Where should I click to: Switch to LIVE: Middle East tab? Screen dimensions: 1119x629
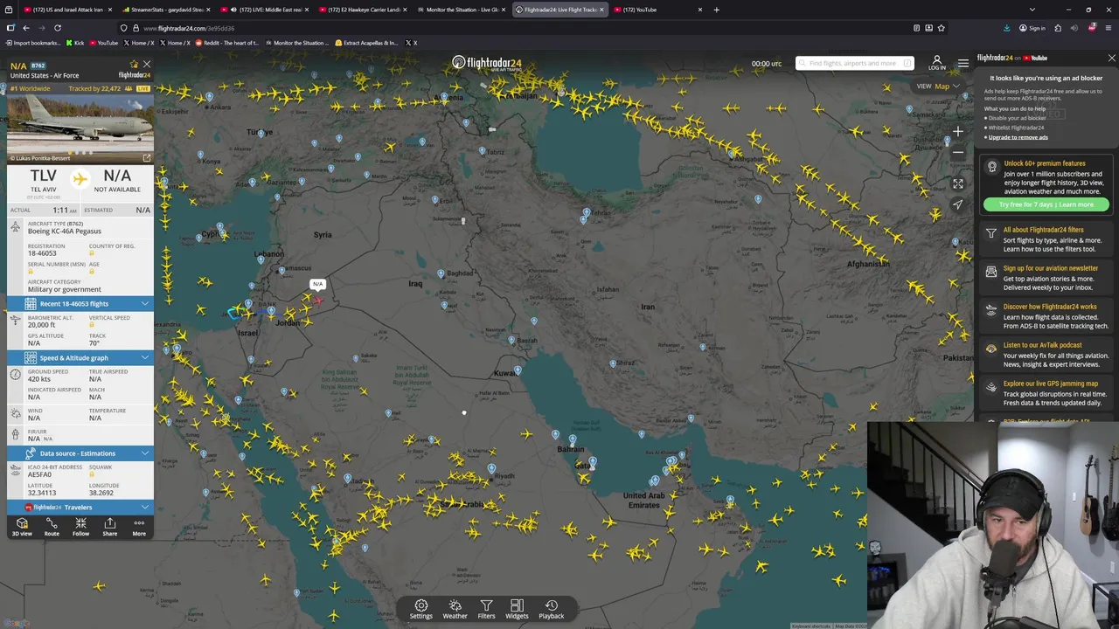click(266, 10)
